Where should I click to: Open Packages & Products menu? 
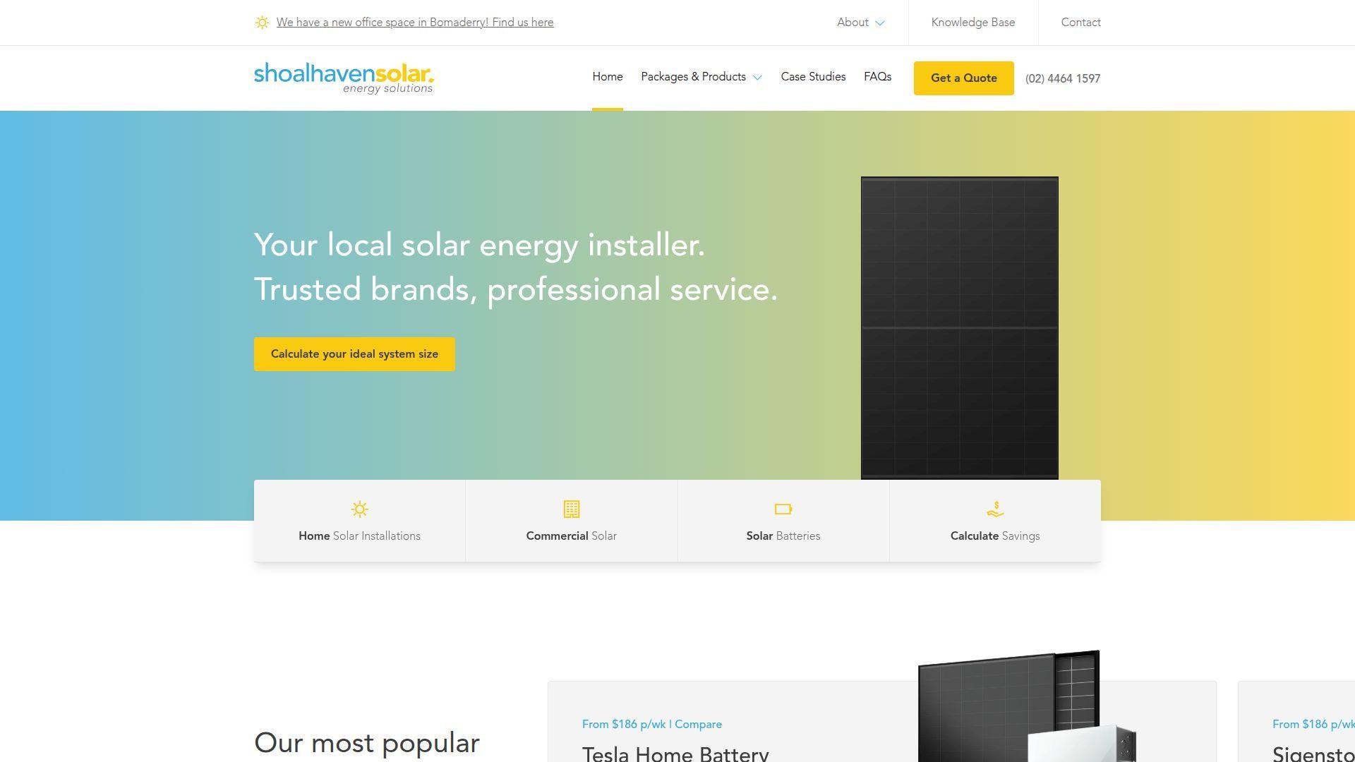[x=693, y=77]
